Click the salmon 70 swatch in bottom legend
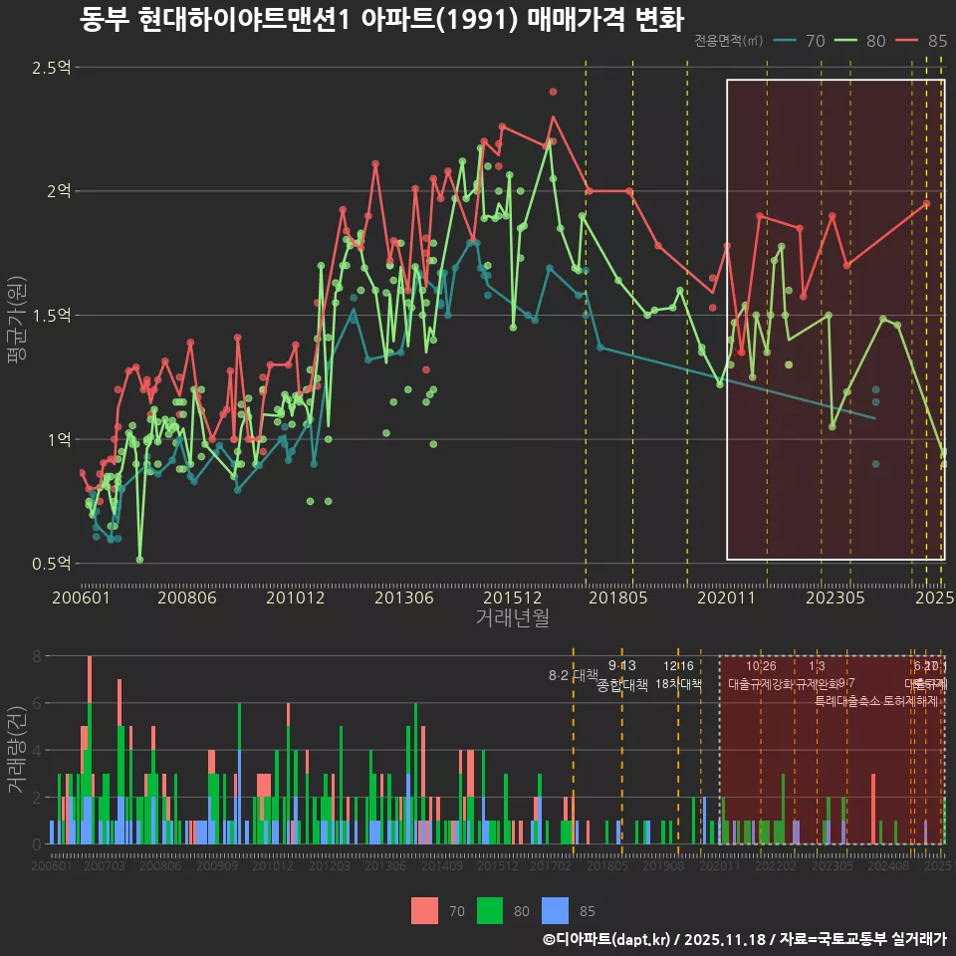 (x=424, y=910)
